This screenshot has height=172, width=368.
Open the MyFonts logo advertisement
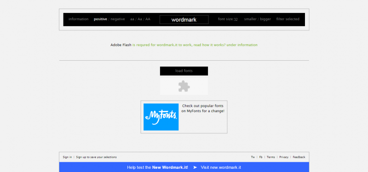pyautogui.click(x=161, y=117)
